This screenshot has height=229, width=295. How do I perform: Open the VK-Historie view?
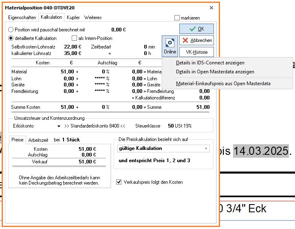pos(196,52)
